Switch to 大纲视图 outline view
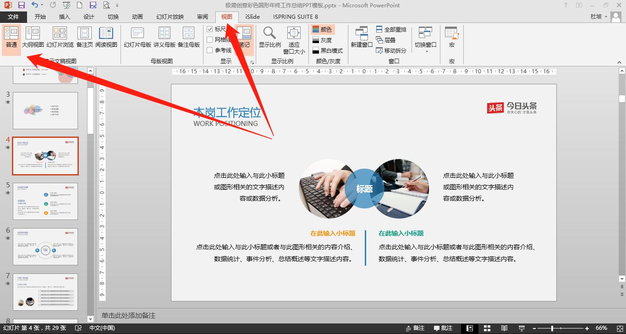This screenshot has width=626, height=334. click(33, 37)
